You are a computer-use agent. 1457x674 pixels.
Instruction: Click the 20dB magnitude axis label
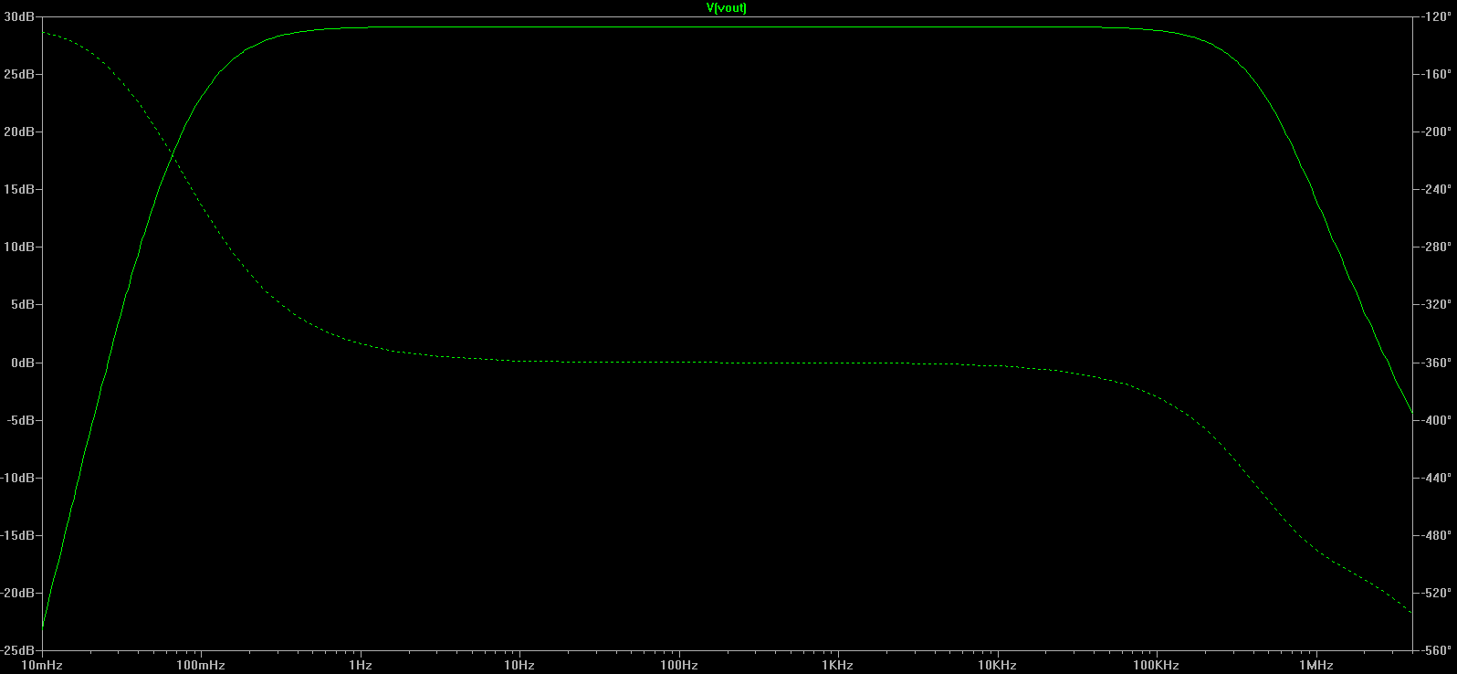coord(18,132)
